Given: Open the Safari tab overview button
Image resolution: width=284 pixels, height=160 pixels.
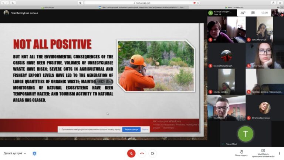Looking at the screenshot, I should point(280,3).
